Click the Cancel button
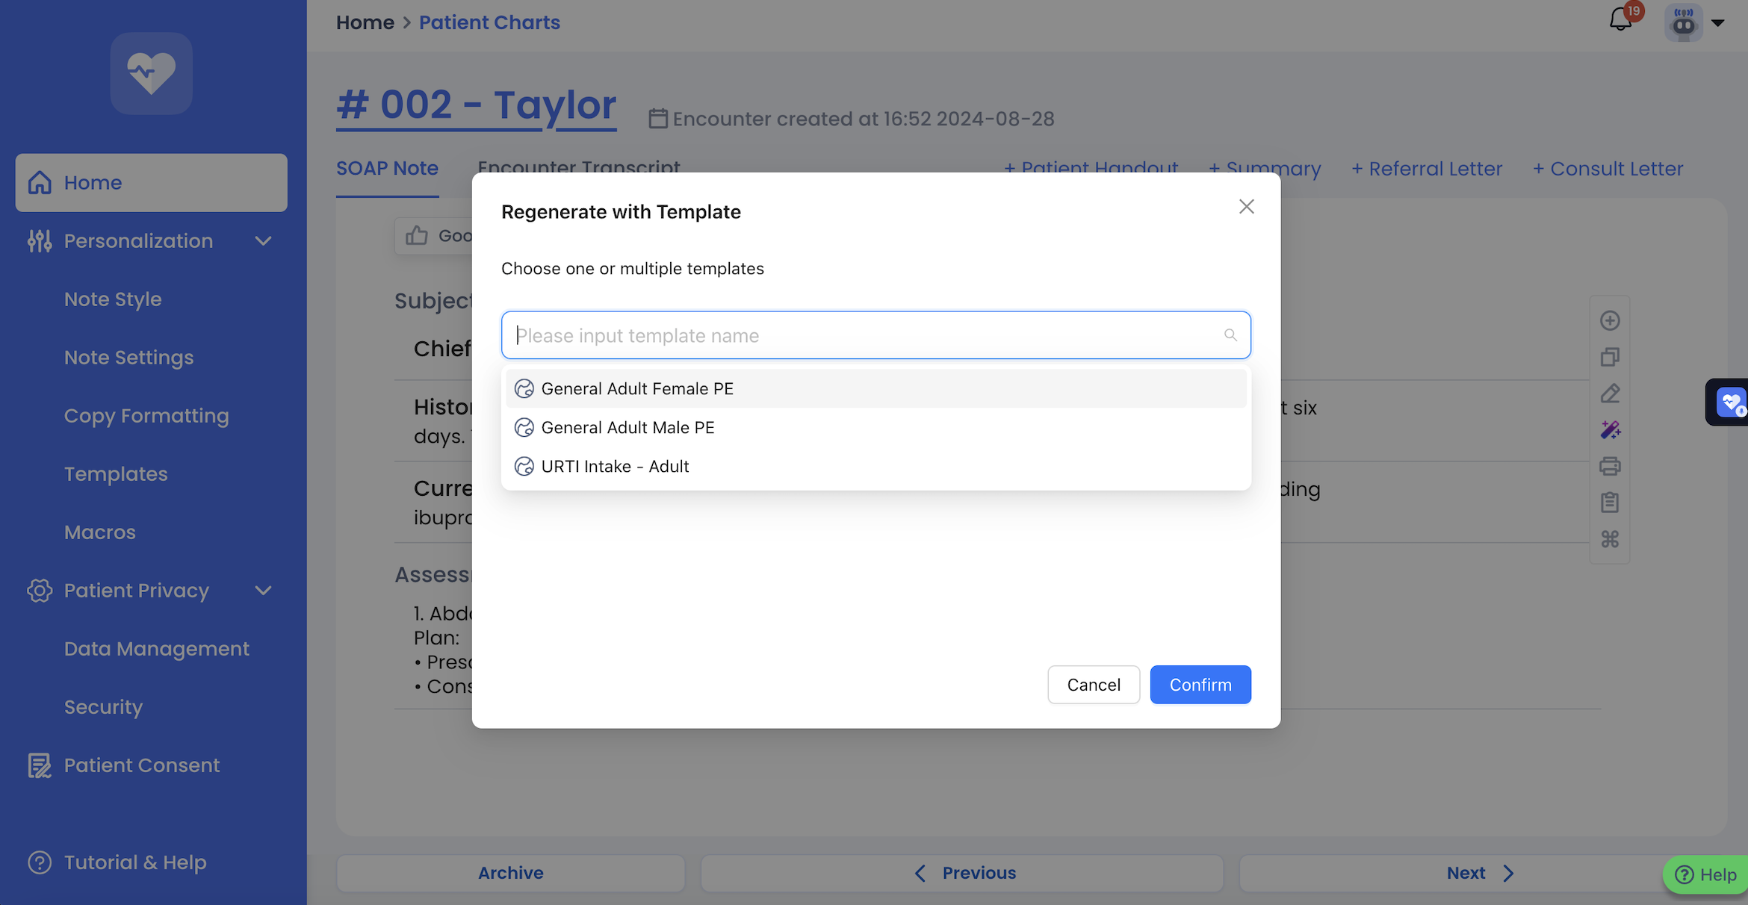Image resolution: width=1748 pixels, height=905 pixels. (1094, 685)
